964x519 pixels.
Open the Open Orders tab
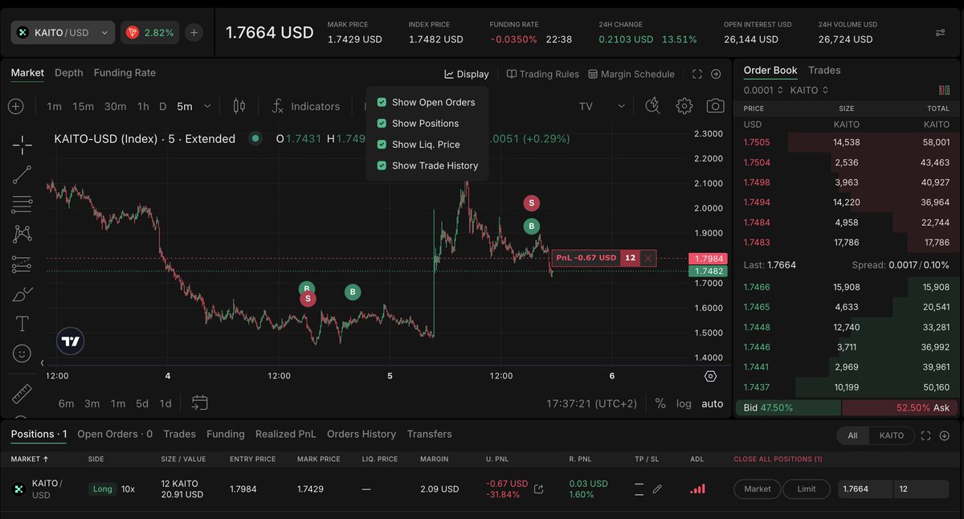pyautogui.click(x=115, y=434)
